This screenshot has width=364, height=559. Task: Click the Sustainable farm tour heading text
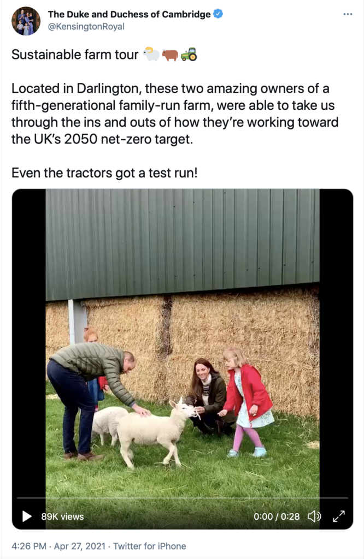pos(74,55)
